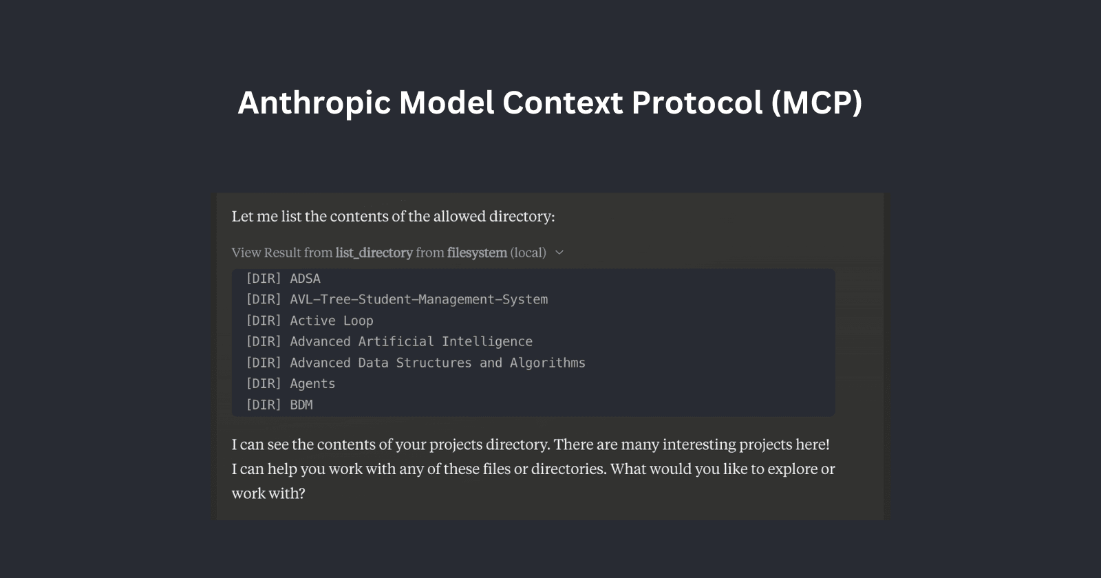The image size is (1101, 578).
Task: Select the filesystem server label
Action: 477,253
